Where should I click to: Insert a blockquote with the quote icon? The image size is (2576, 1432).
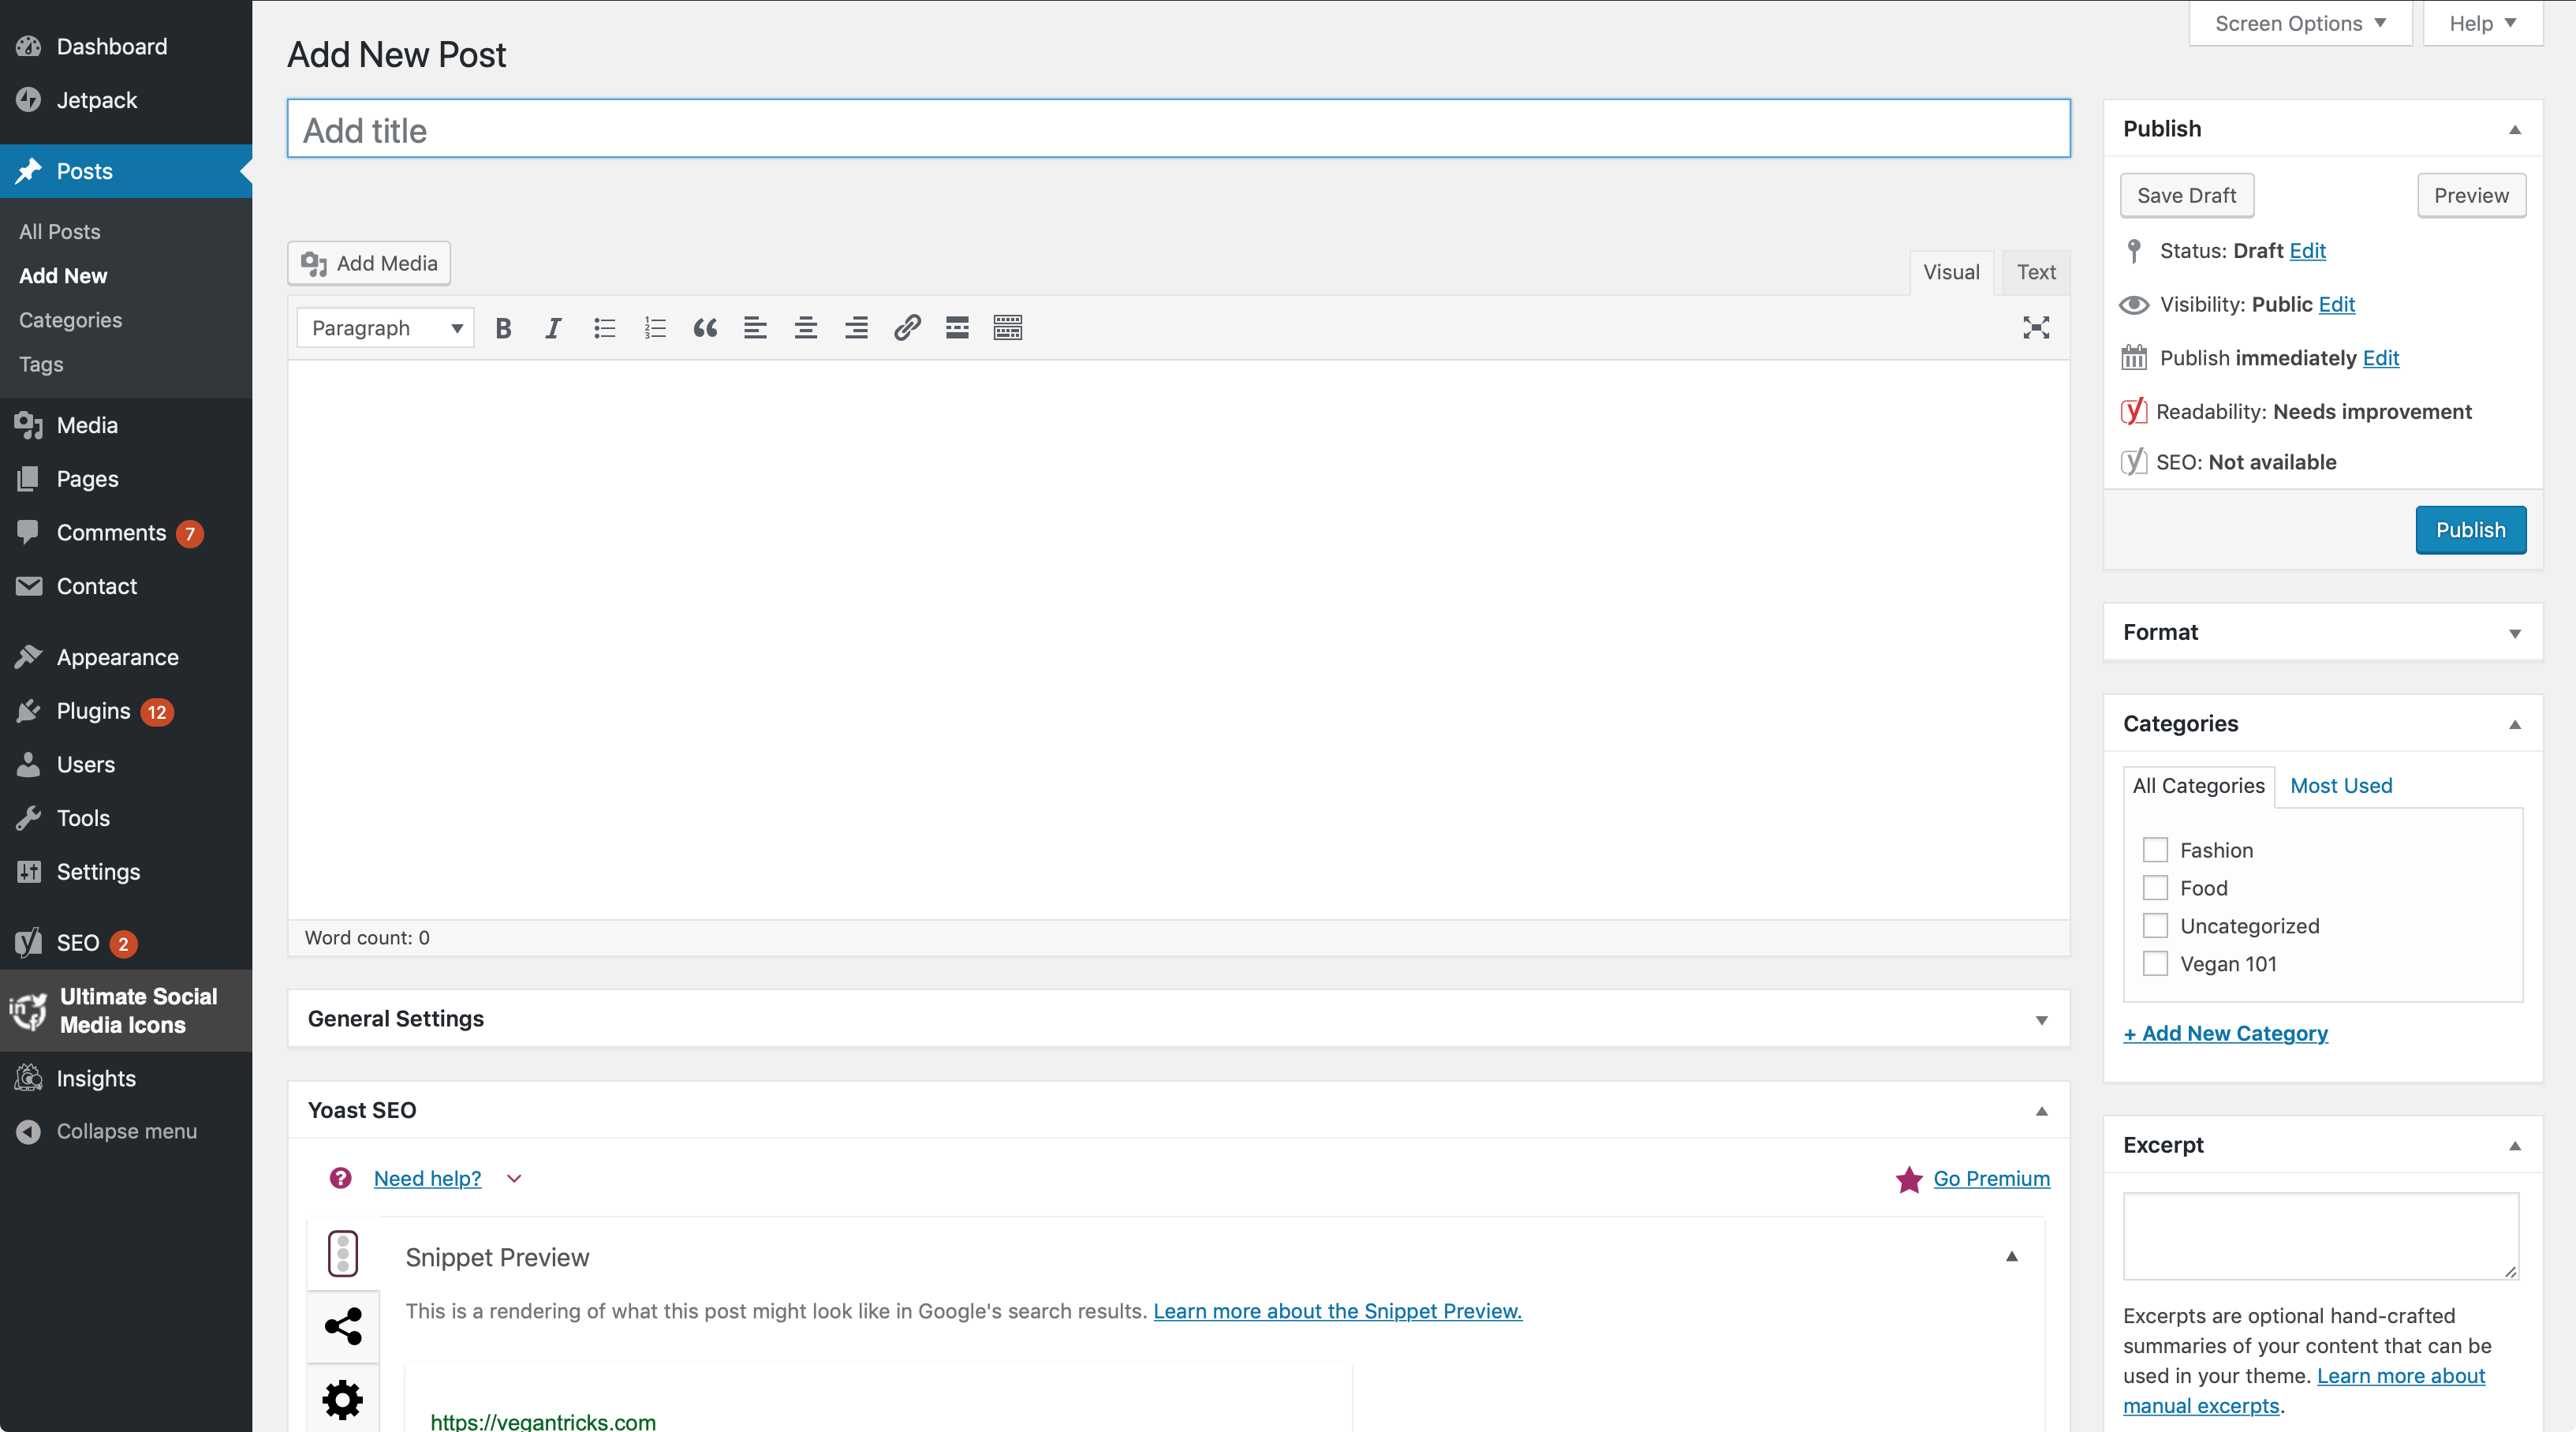click(x=705, y=328)
